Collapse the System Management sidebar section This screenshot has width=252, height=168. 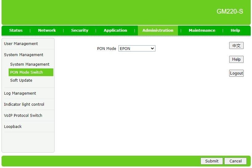(x=24, y=55)
